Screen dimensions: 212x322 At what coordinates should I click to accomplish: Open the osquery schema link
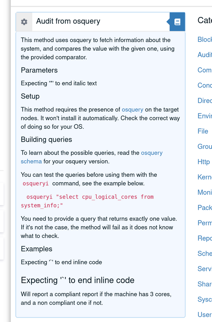point(91,157)
